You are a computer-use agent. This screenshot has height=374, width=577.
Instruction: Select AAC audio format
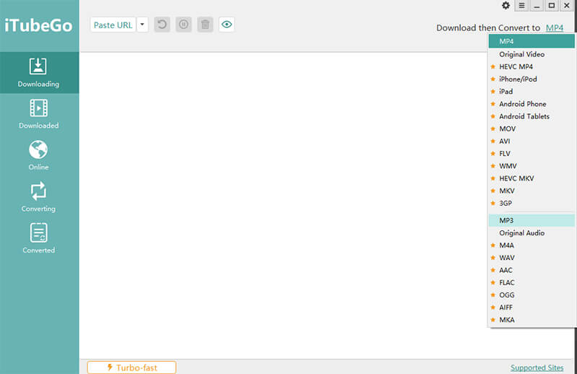click(x=532, y=270)
